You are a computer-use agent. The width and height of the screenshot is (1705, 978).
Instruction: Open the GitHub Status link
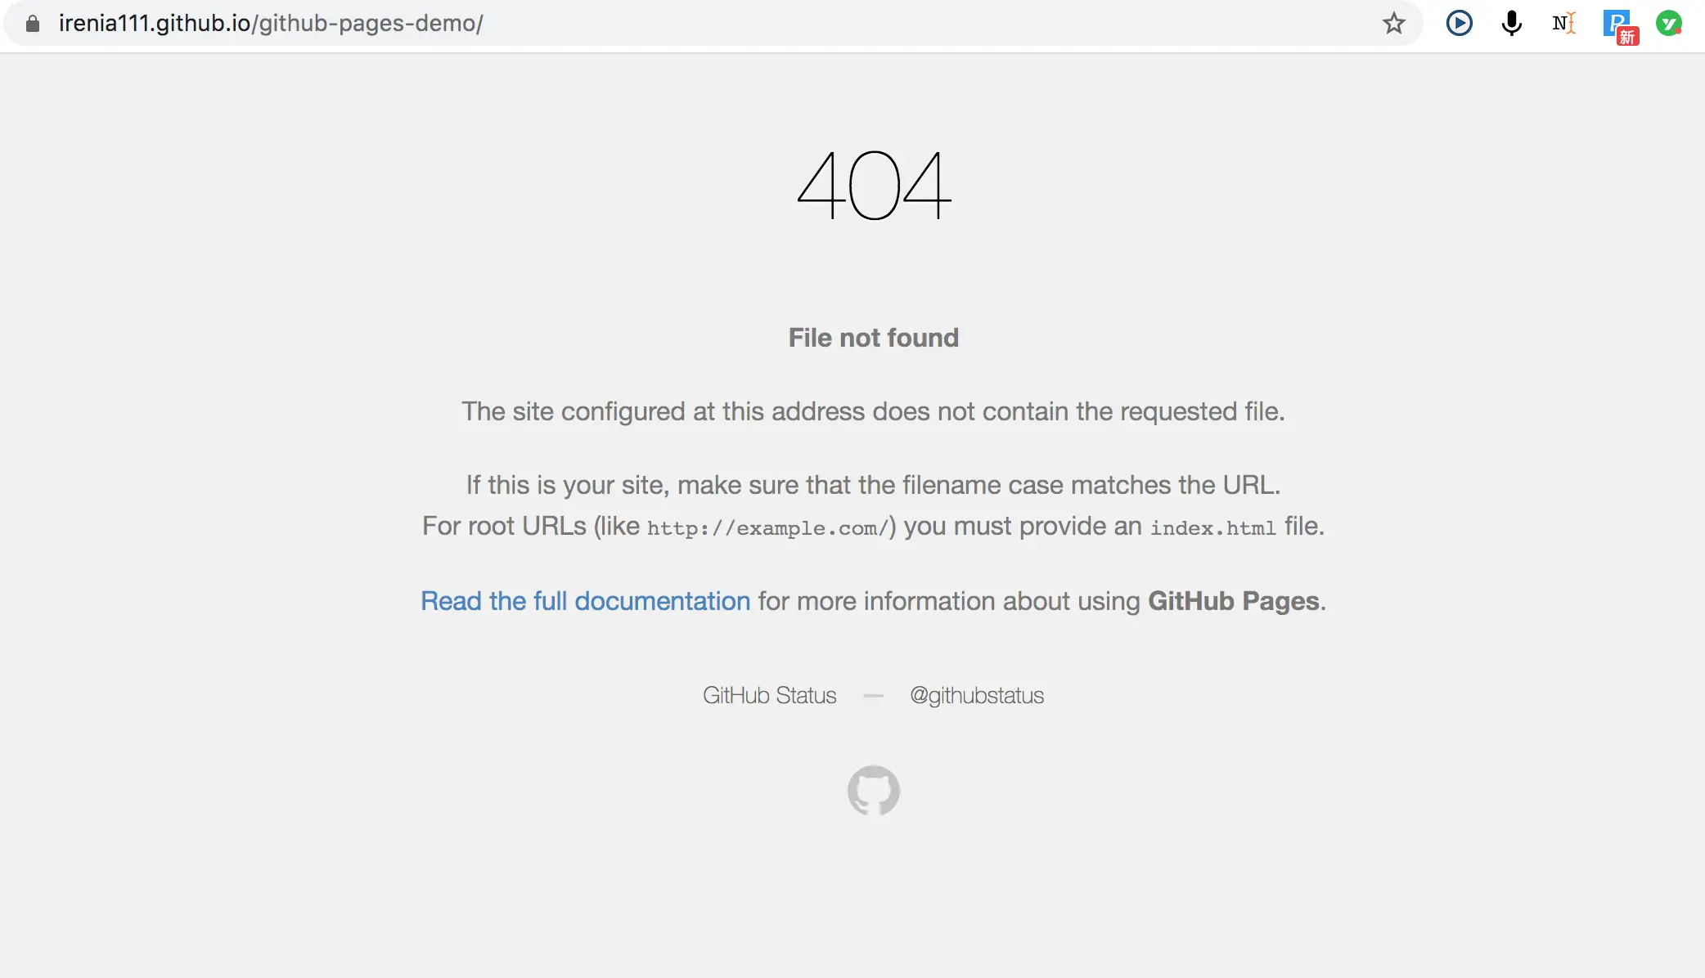(769, 695)
